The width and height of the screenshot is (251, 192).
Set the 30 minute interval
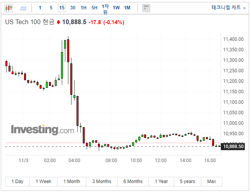tap(73, 8)
